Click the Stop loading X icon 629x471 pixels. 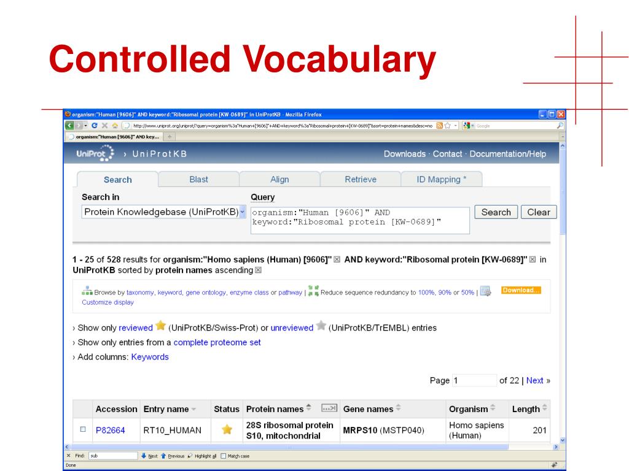(x=104, y=126)
